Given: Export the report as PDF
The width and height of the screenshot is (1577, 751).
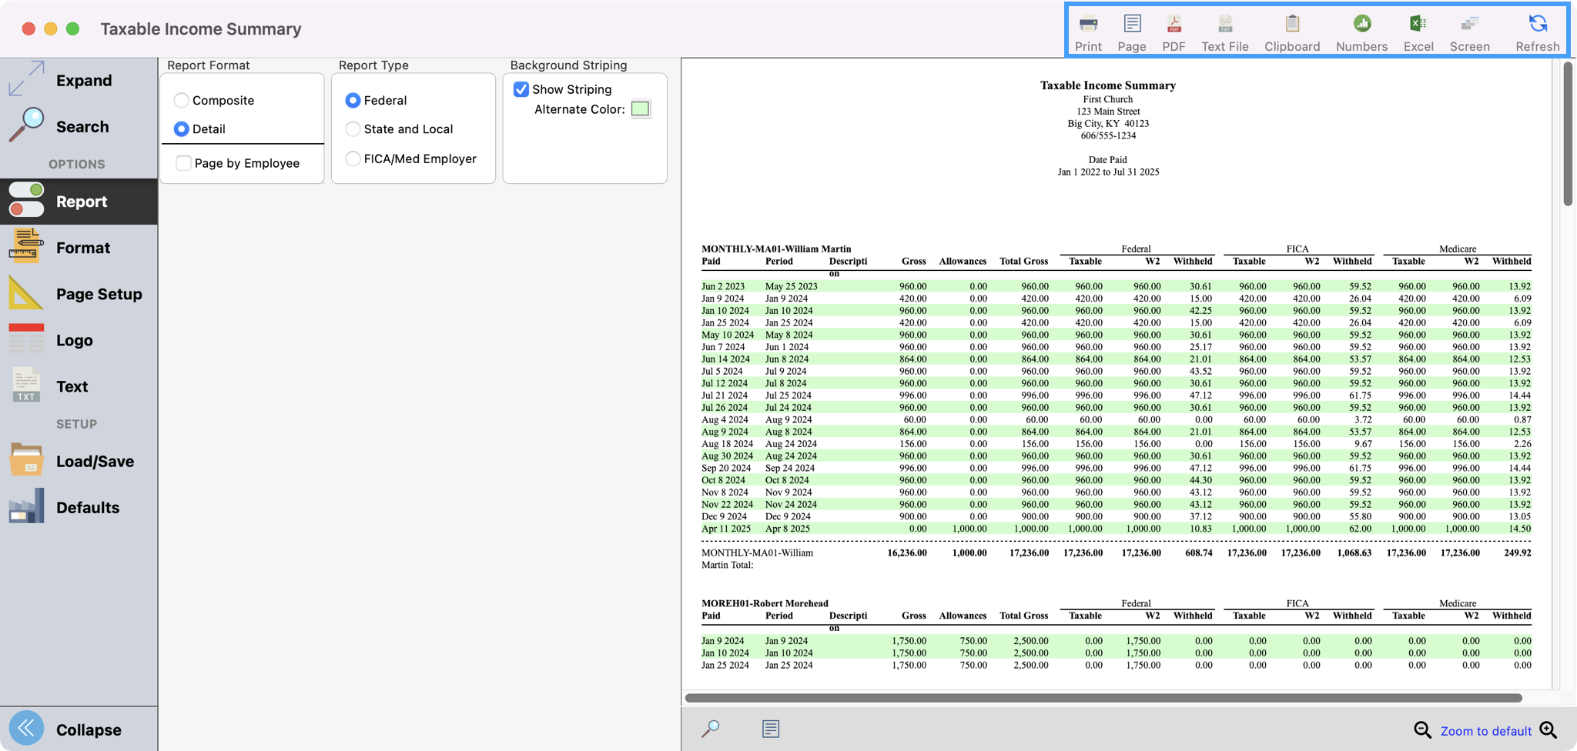Looking at the screenshot, I should tap(1173, 29).
